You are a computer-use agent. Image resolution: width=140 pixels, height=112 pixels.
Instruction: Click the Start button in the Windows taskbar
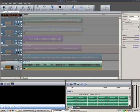(3, 111)
